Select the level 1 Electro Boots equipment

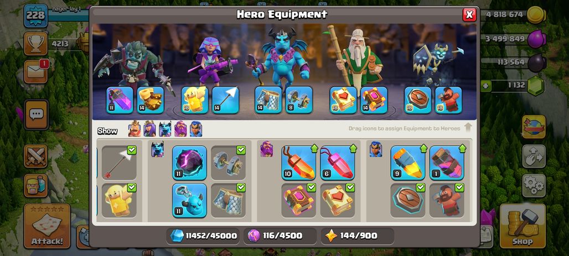pos(447,163)
